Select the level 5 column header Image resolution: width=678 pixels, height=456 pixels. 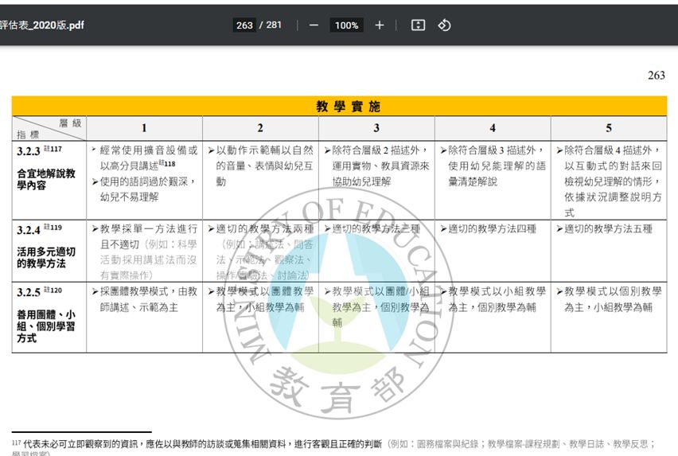[609, 128]
